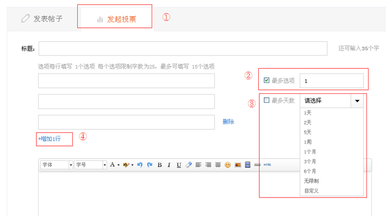Click the eraser clear-formatting icon
This screenshot has height=216, width=386.
coord(189,164)
